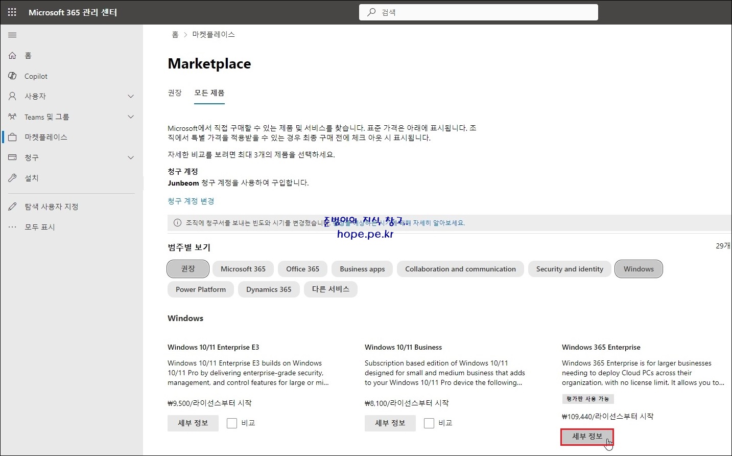Expand the 사용자 sidebar section chevron
Image resolution: width=732 pixels, height=456 pixels.
(131, 96)
